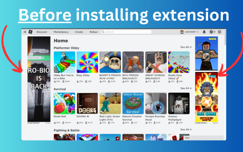This screenshot has height=152, width=243.
Task: Open EPIC PRISON BREAKOUT thumbnail
Action: coord(133,62)
